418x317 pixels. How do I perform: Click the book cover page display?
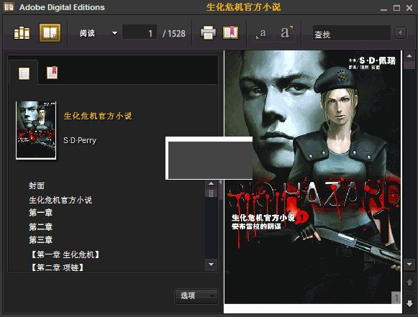[x=313, y=177]
